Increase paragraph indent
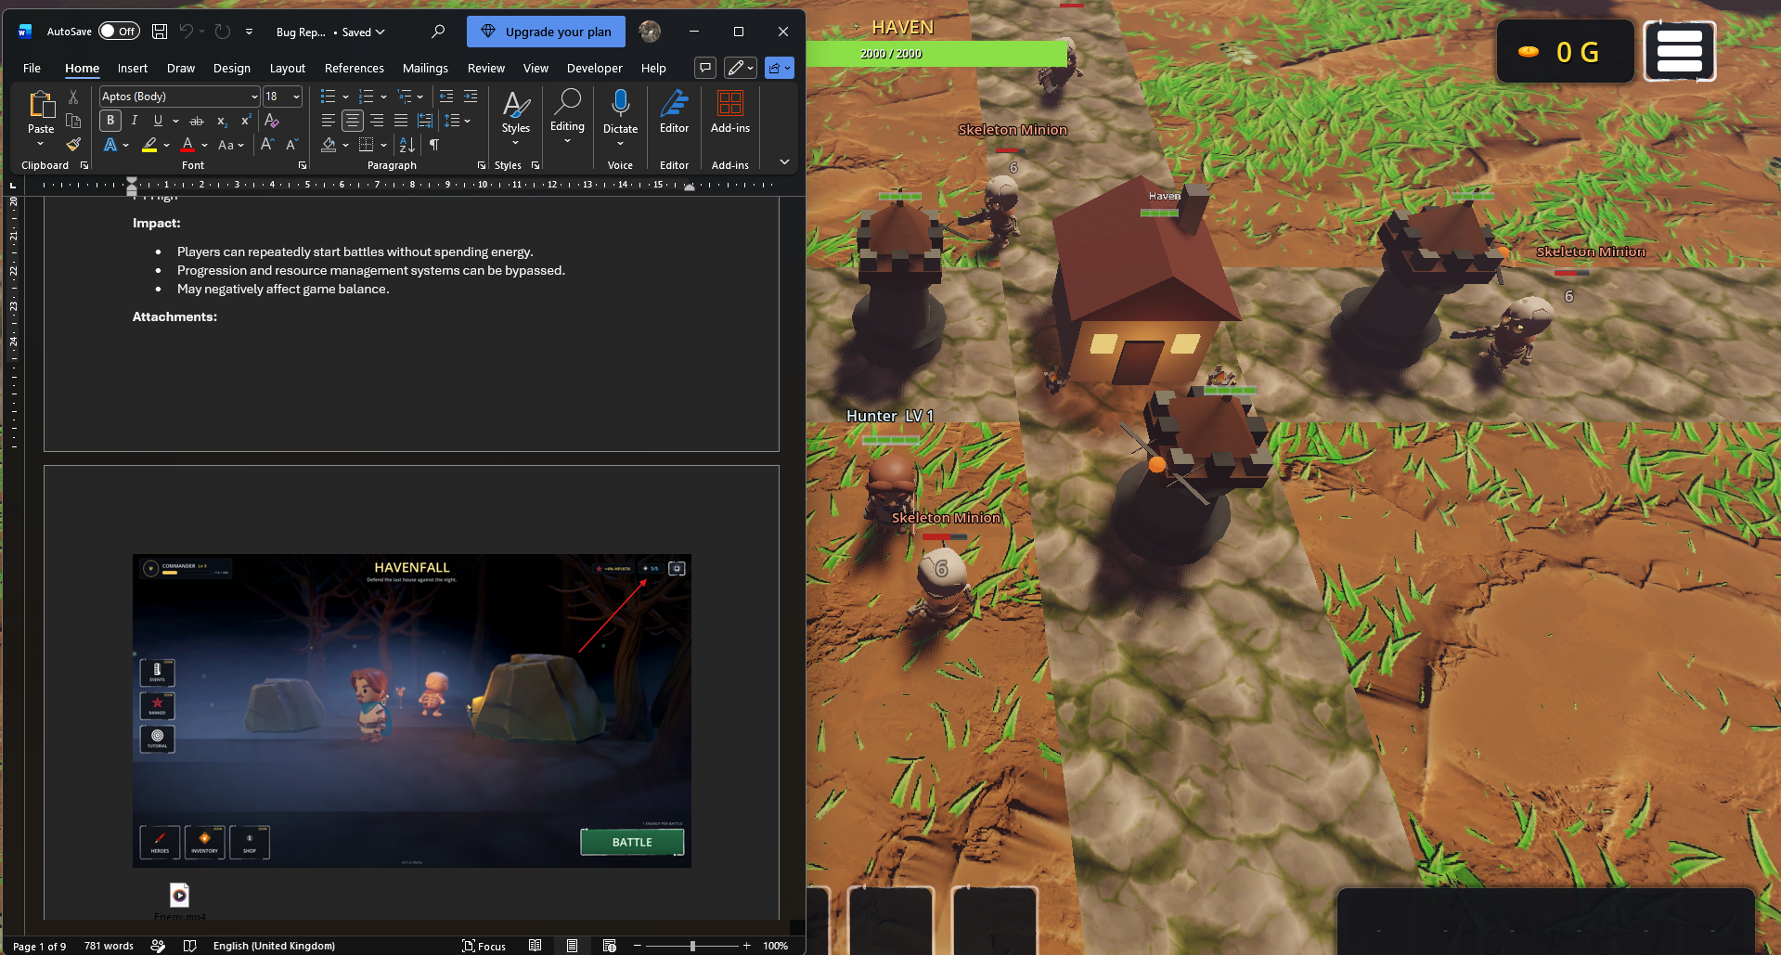 click(x=471, y=97)
